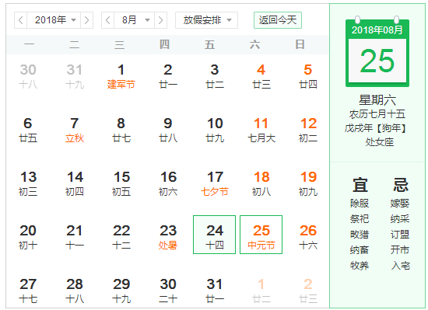Image resolution: width=428 pixels, height=310 pixels.
Task: Select August 26 十六
Action: 308,237
